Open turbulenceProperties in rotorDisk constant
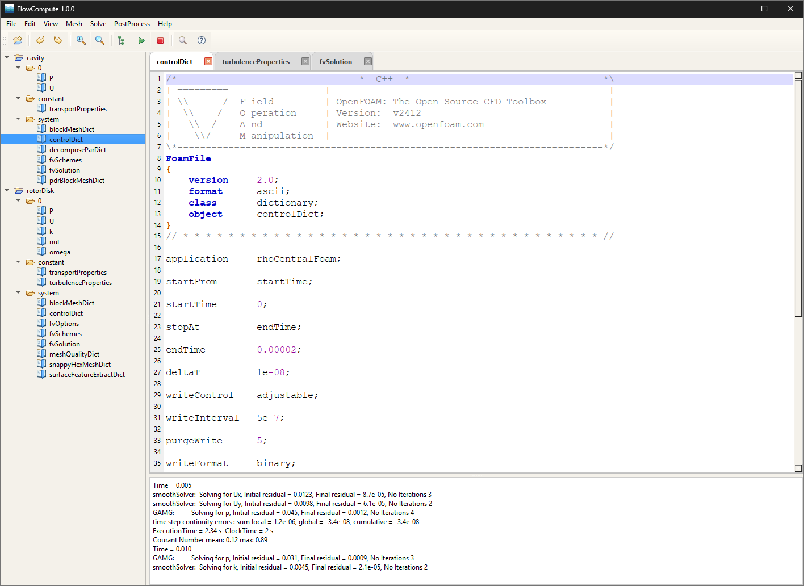Viewport: 804px width, 586px height. (x=81, y=283)
